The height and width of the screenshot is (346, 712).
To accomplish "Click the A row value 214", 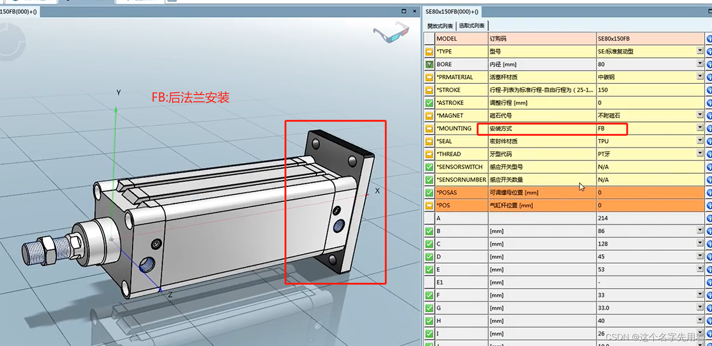I will pyautogui.click(x=651, y=218).
